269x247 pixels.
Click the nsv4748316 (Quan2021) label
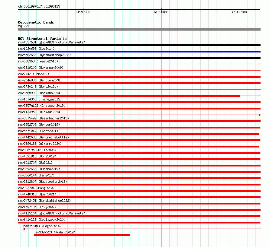[37, 194]
